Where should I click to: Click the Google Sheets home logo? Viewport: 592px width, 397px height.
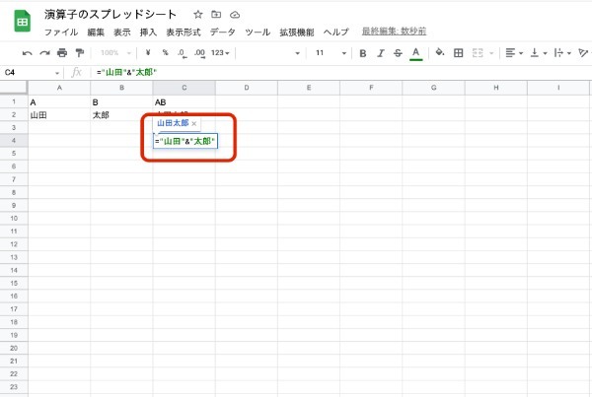click(x=23, y=22)
